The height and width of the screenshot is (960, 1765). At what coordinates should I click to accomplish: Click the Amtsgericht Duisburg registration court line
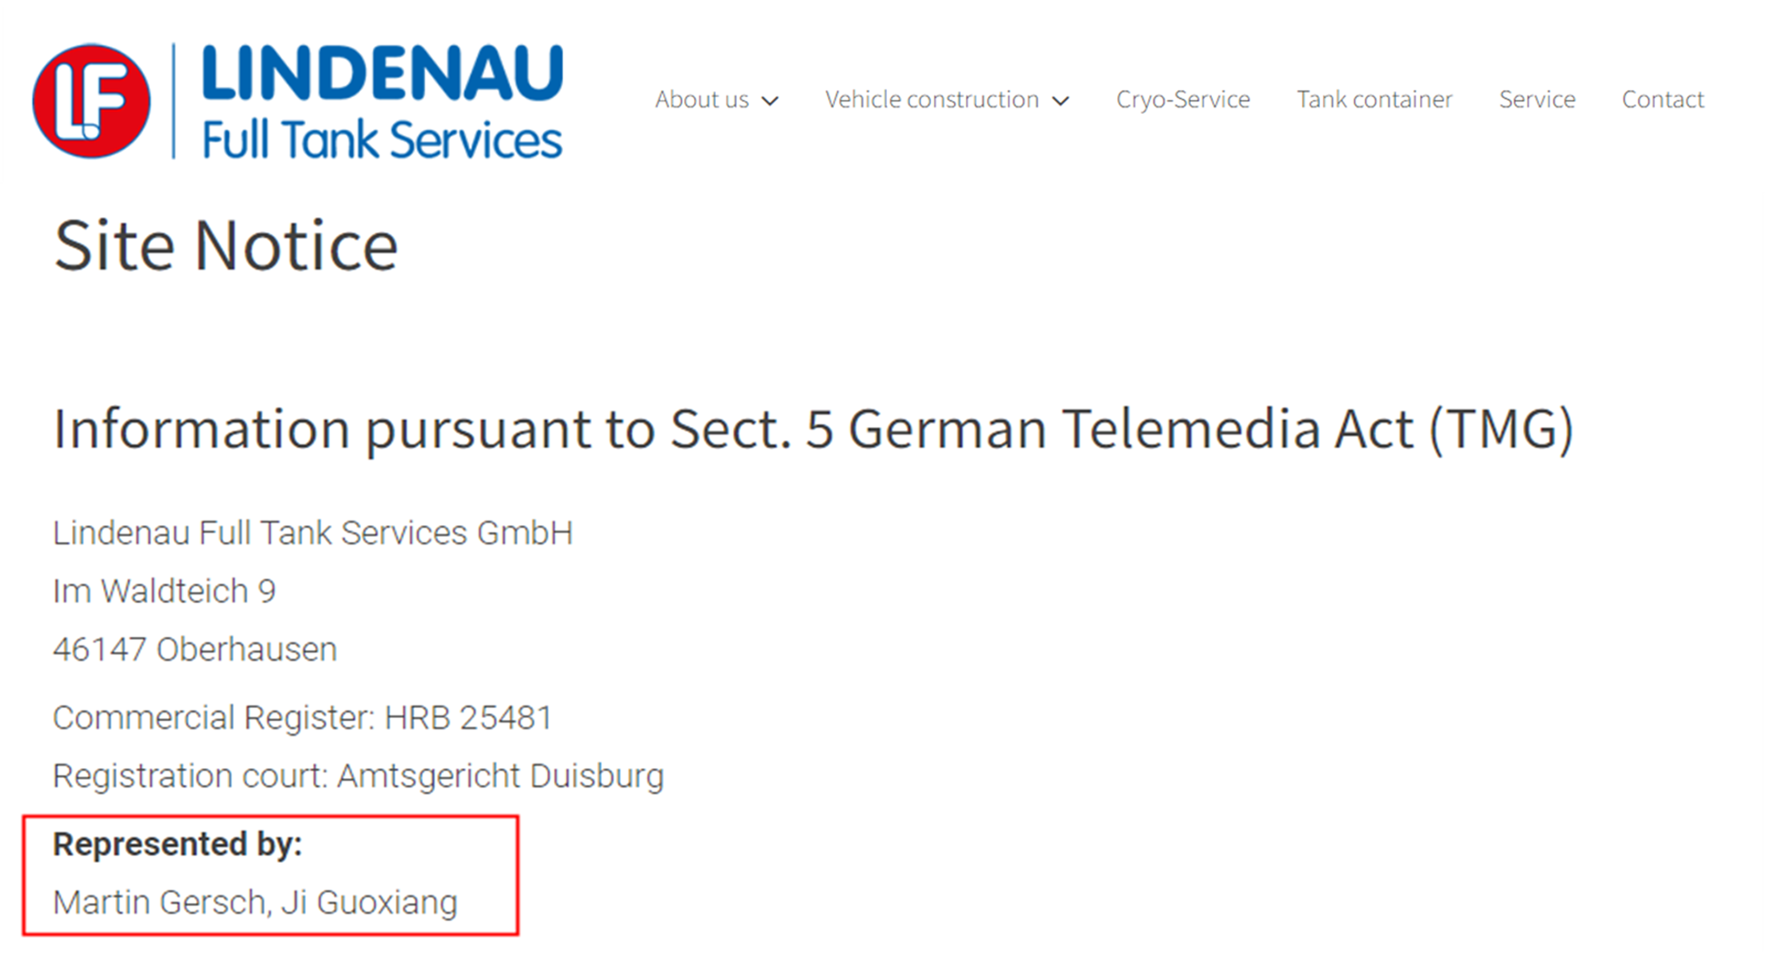pyautogui.click(x=358, y=776)
